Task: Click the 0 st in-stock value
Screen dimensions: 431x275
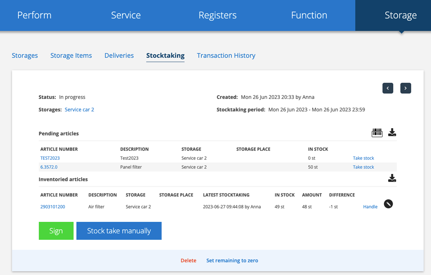Action: [x=311, y=158]
